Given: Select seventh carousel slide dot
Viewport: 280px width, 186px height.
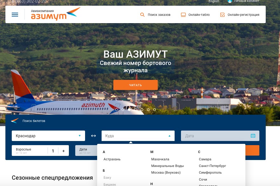Looking at the screenshot, I should tap(155, 110).
